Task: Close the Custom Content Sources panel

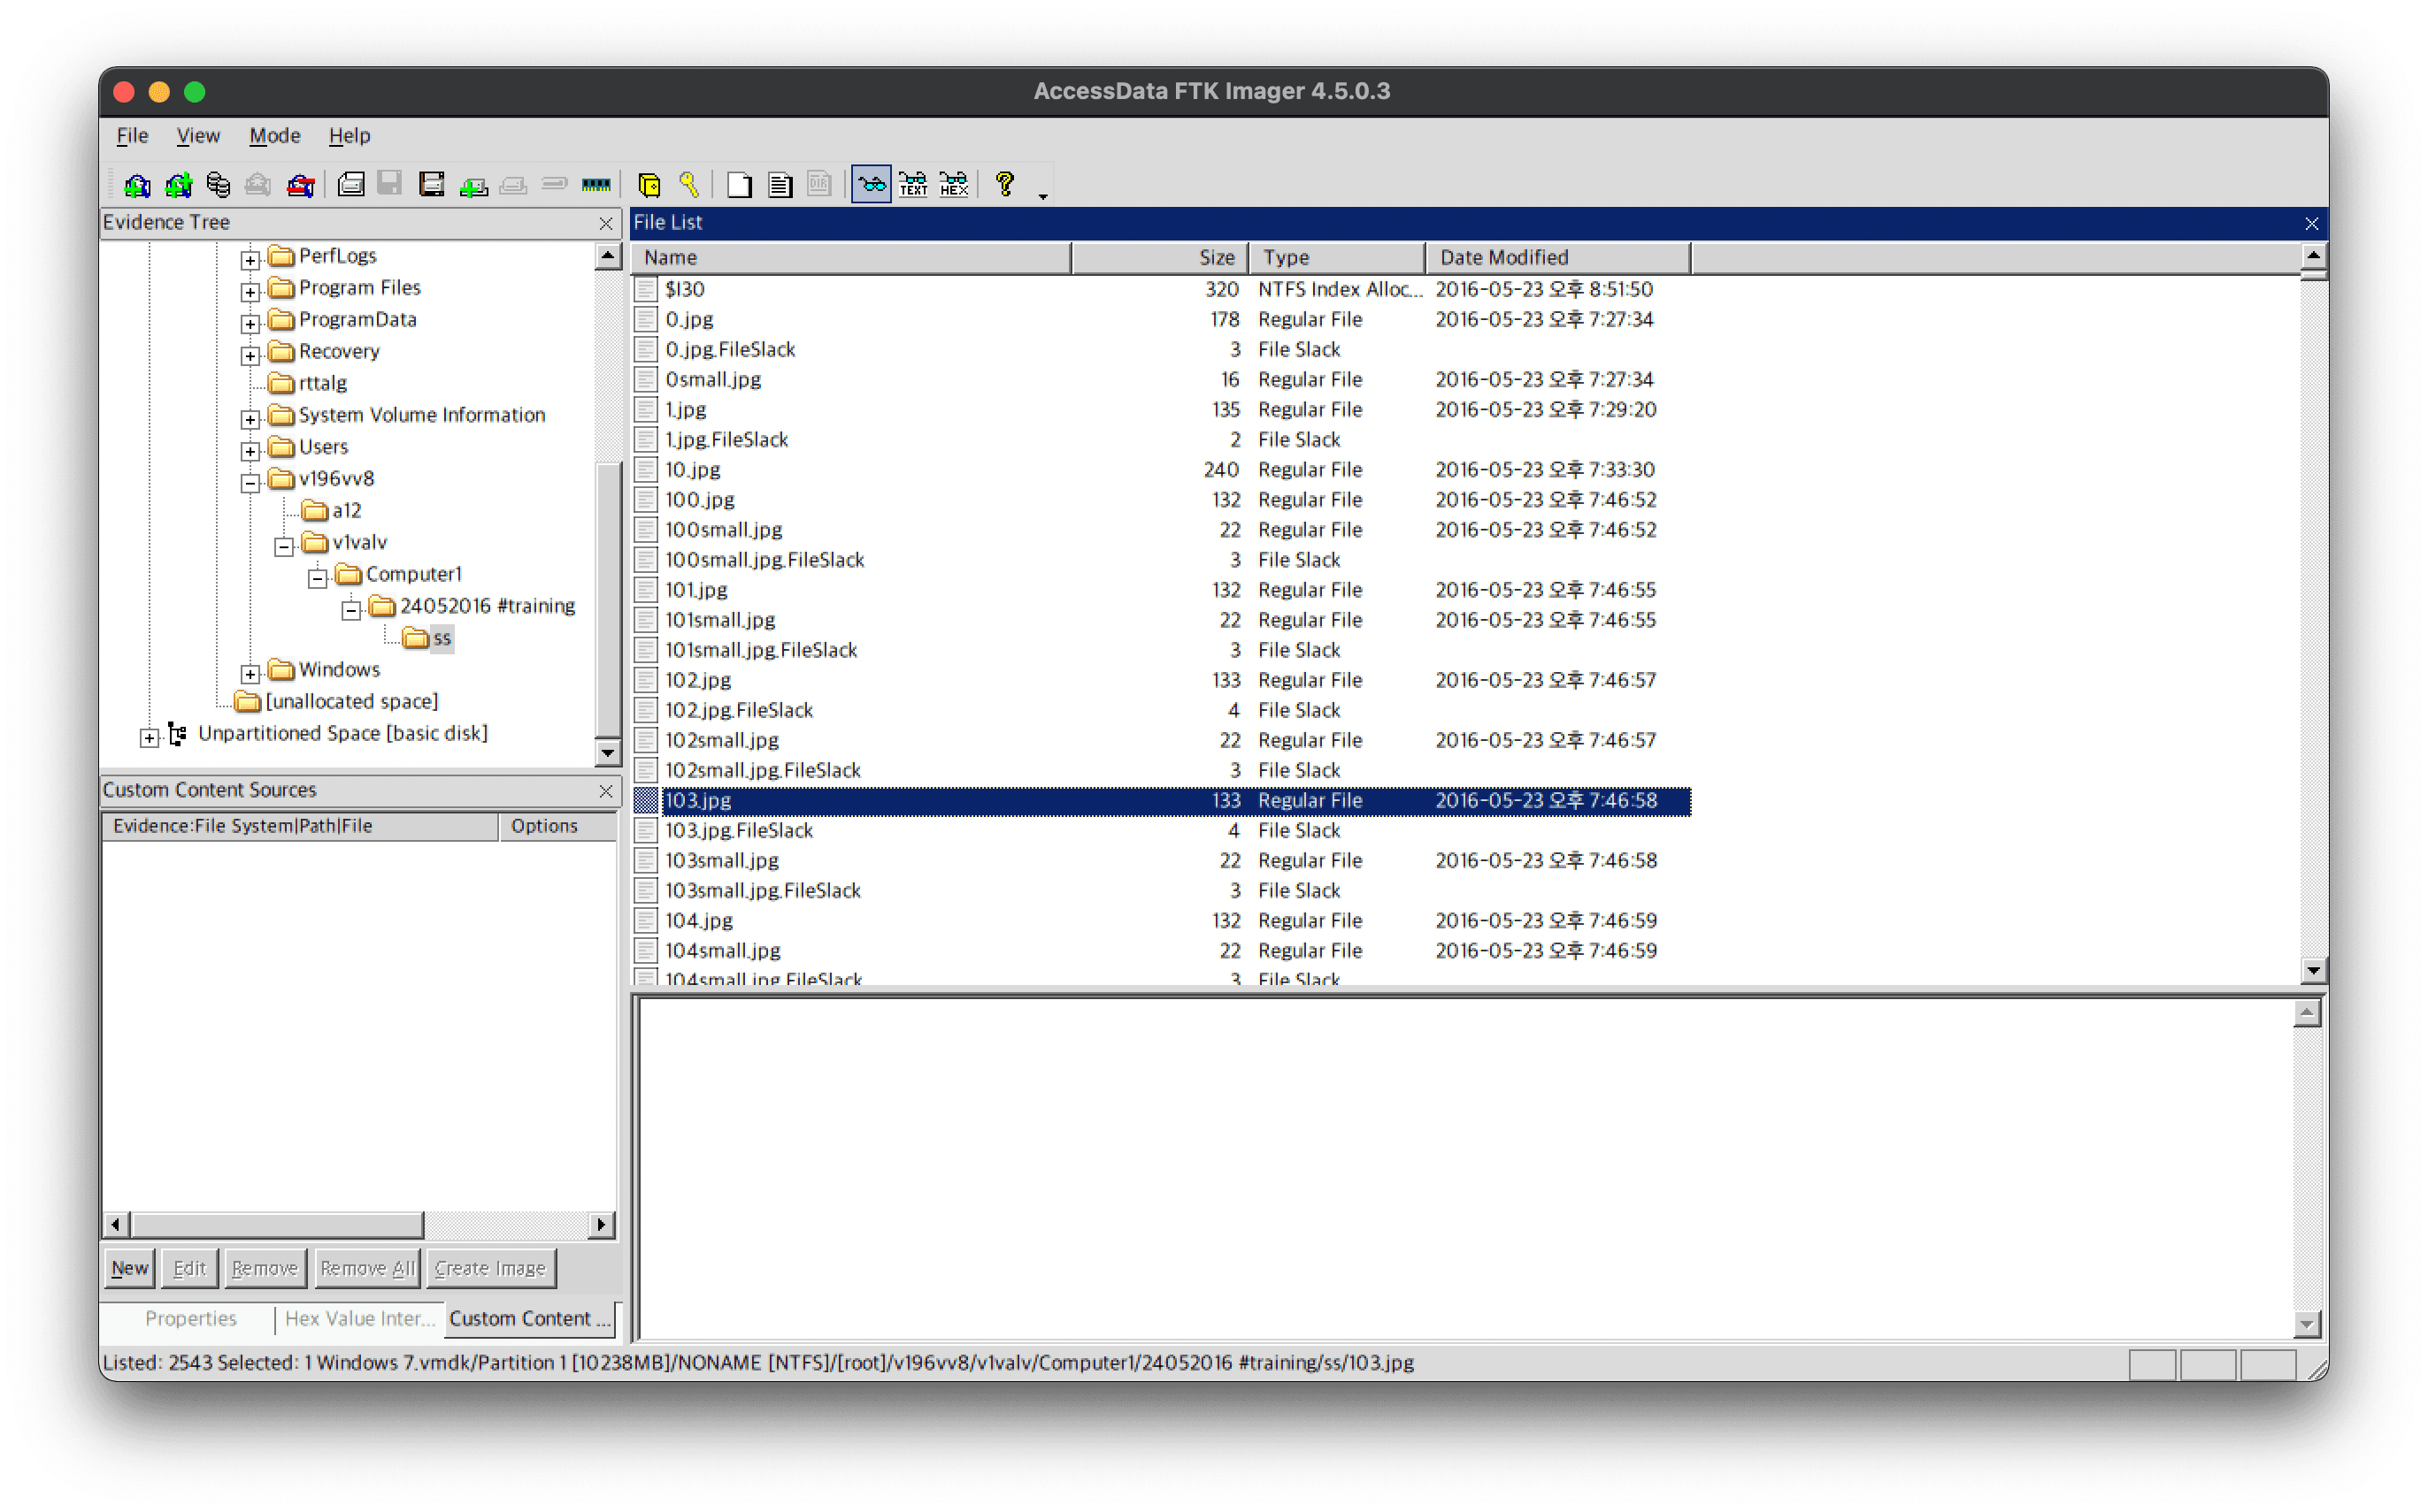Action: pyautogui.click(x=605, y=791)
